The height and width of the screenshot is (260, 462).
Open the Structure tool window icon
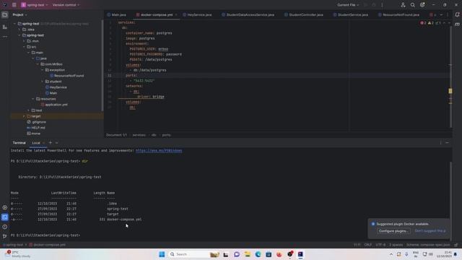tap(5, 27)
